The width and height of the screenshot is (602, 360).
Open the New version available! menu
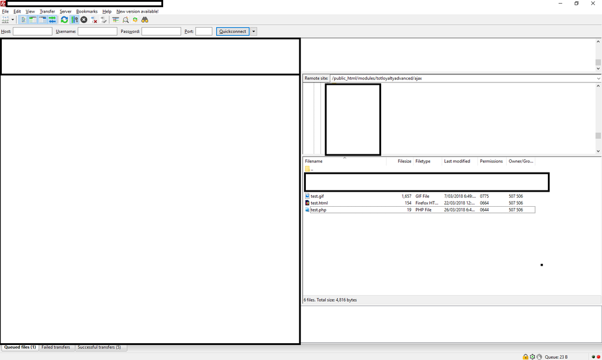pos(137,11)
